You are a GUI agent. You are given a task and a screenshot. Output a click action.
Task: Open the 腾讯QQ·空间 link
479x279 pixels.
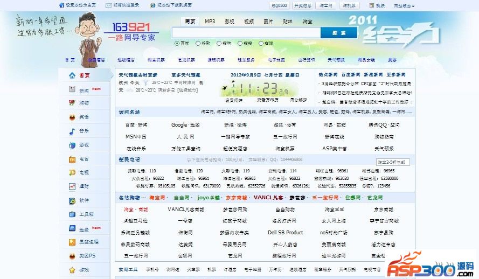384,125
